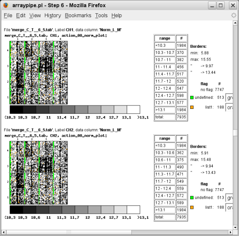This screenshot has width=239, height=236.
Task: Click the page loading throbber icon
Action: 234,15
